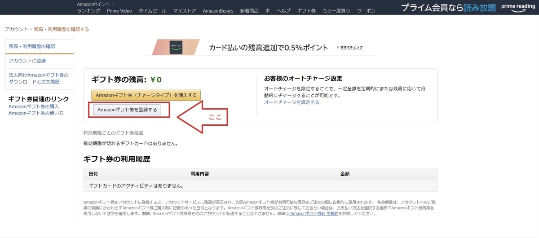Click the 日付 column header
539x238 pixels.
(x=93, y=173)
